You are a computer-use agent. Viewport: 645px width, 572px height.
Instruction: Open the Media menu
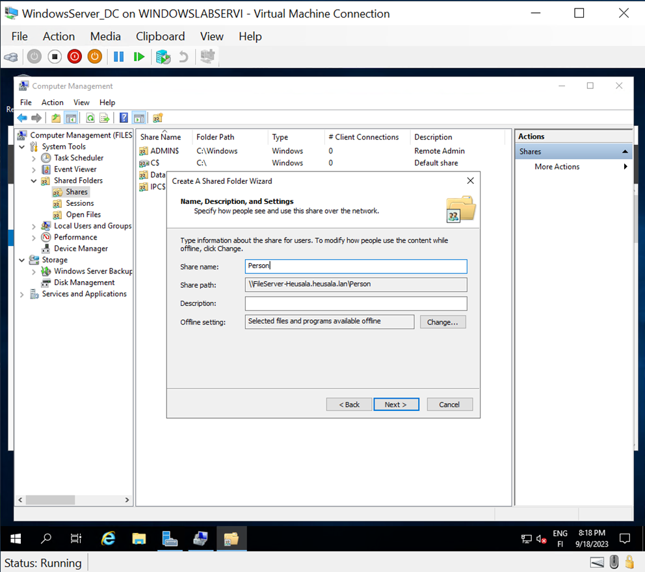click(105, 36)
